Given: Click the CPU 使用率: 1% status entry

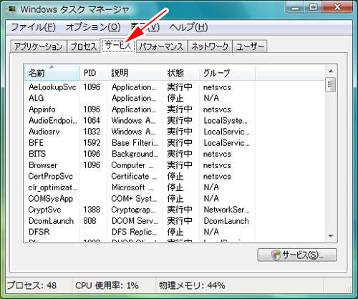Looking at the screenshot, I should coord(107,285).
